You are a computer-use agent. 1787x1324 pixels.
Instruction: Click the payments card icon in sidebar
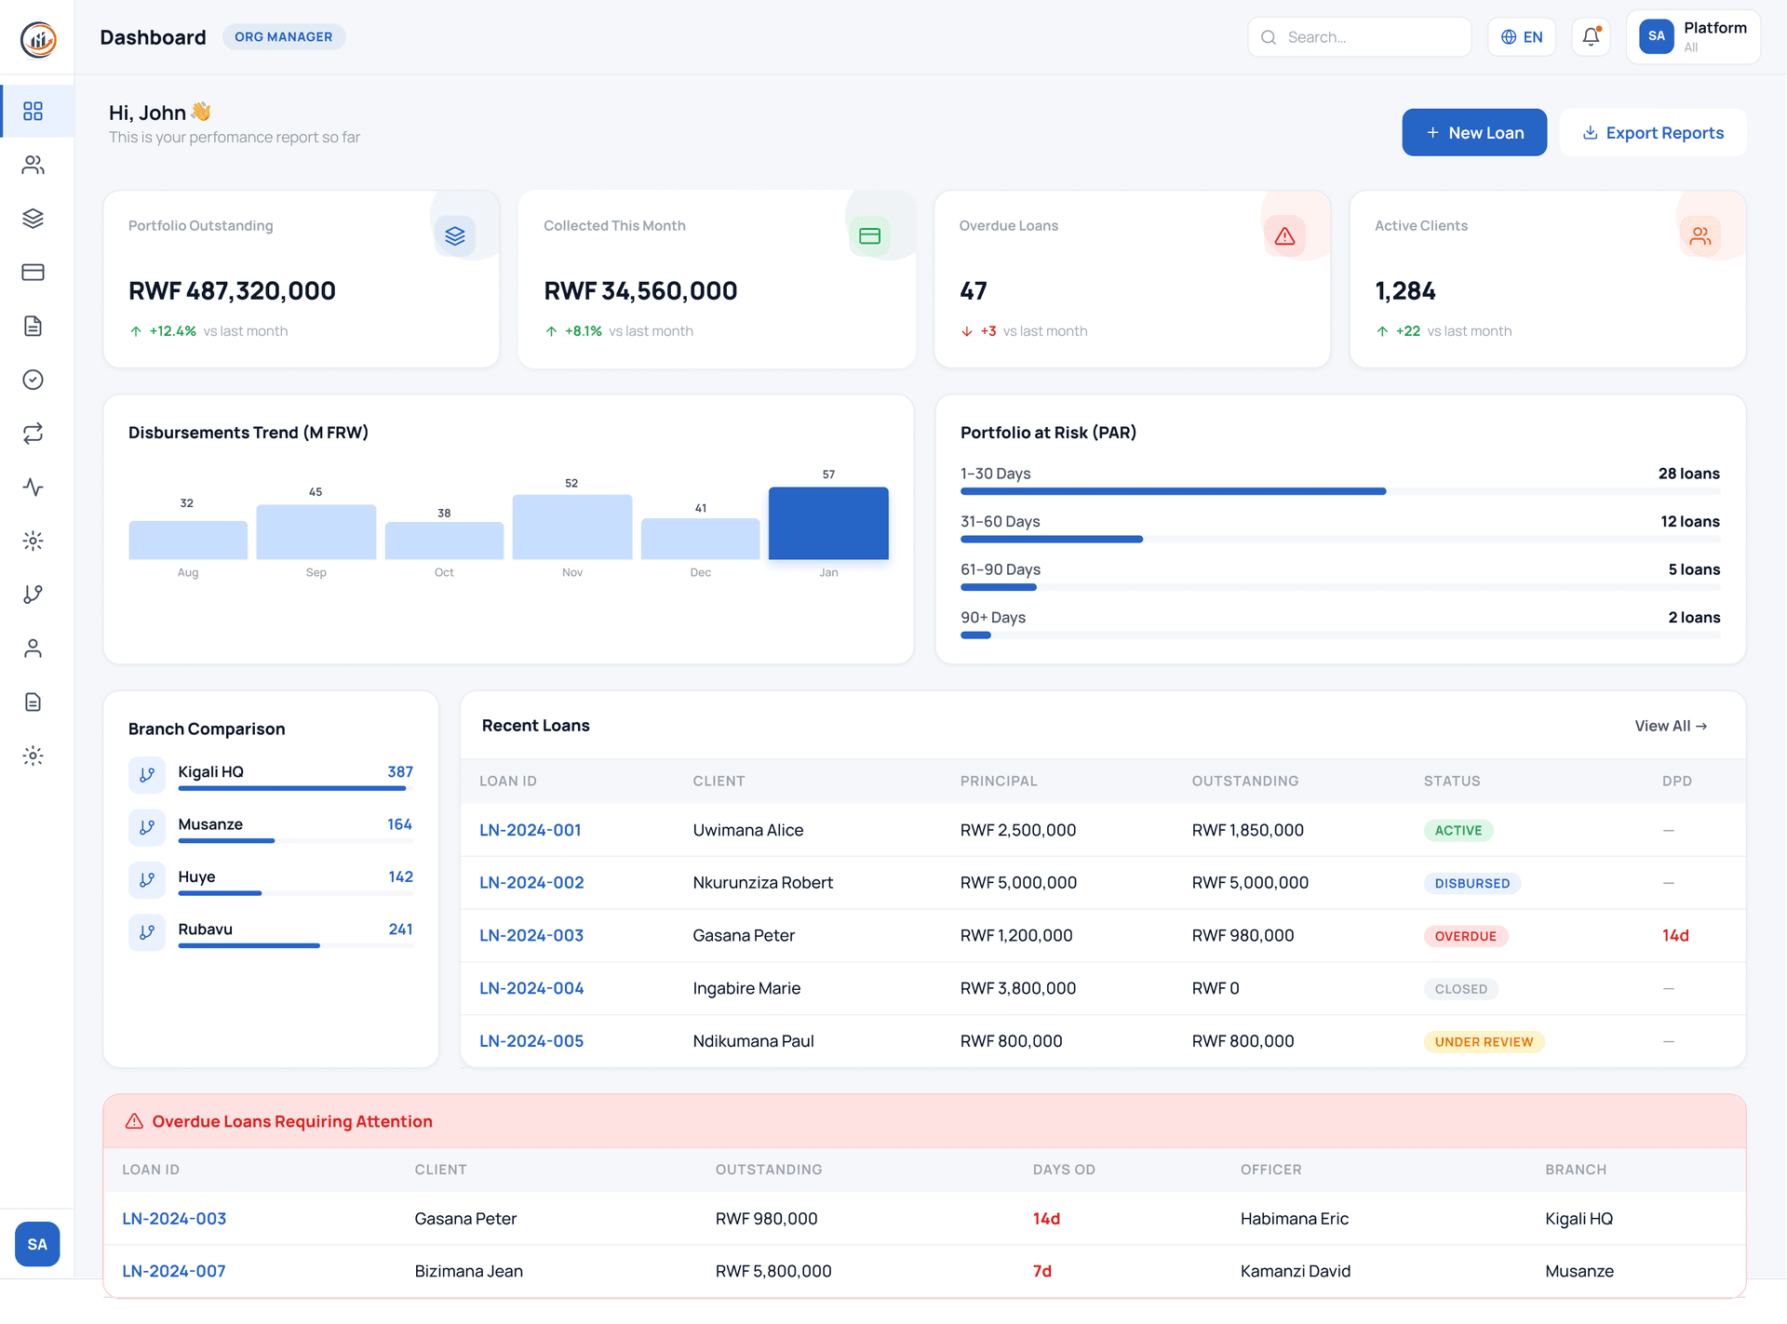pyautogui.click(x=34, y=272)
